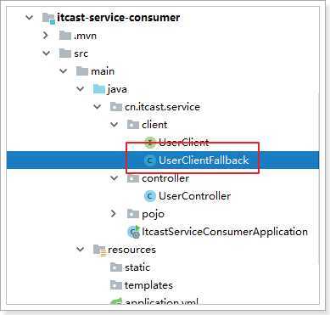Collapse the main folder arrow

click(x=64, y=71)
